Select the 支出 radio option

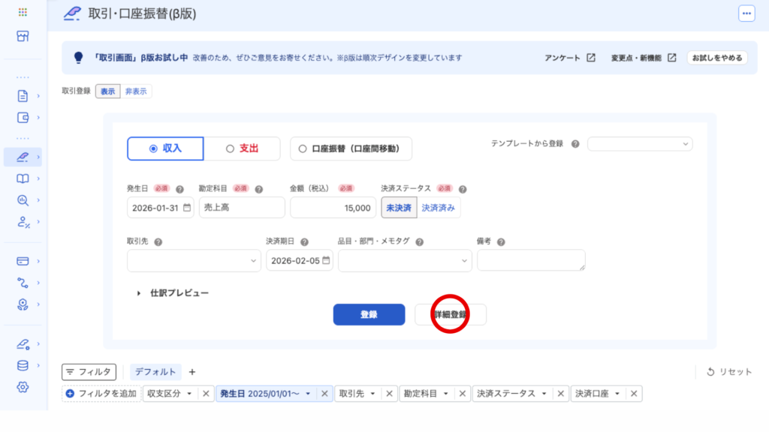coord(242,148)
